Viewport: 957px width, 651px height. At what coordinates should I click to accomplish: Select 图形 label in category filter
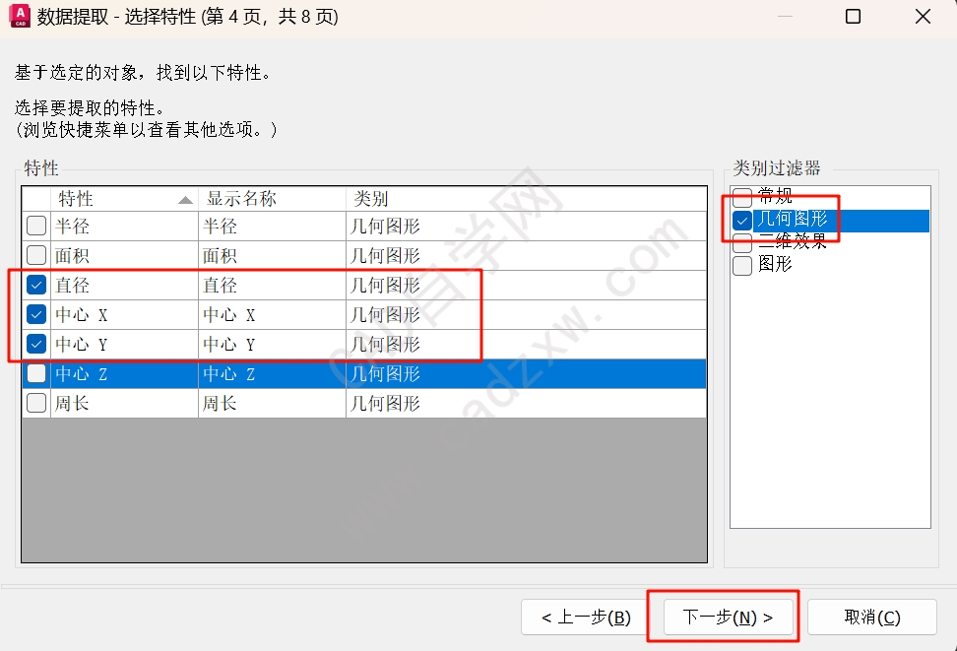point(775,264)
